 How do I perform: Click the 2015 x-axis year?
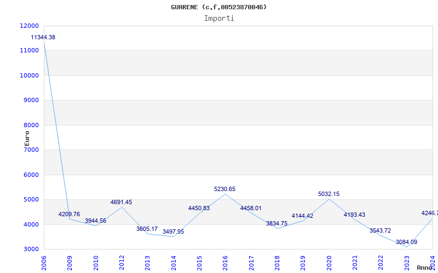199,263
